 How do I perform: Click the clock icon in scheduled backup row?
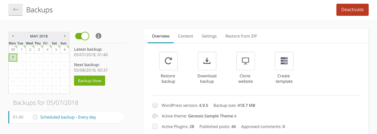[x=35, y=117]
